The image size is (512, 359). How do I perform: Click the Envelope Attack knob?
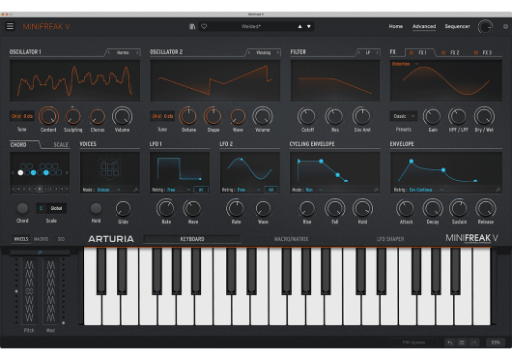click(406, 208)
